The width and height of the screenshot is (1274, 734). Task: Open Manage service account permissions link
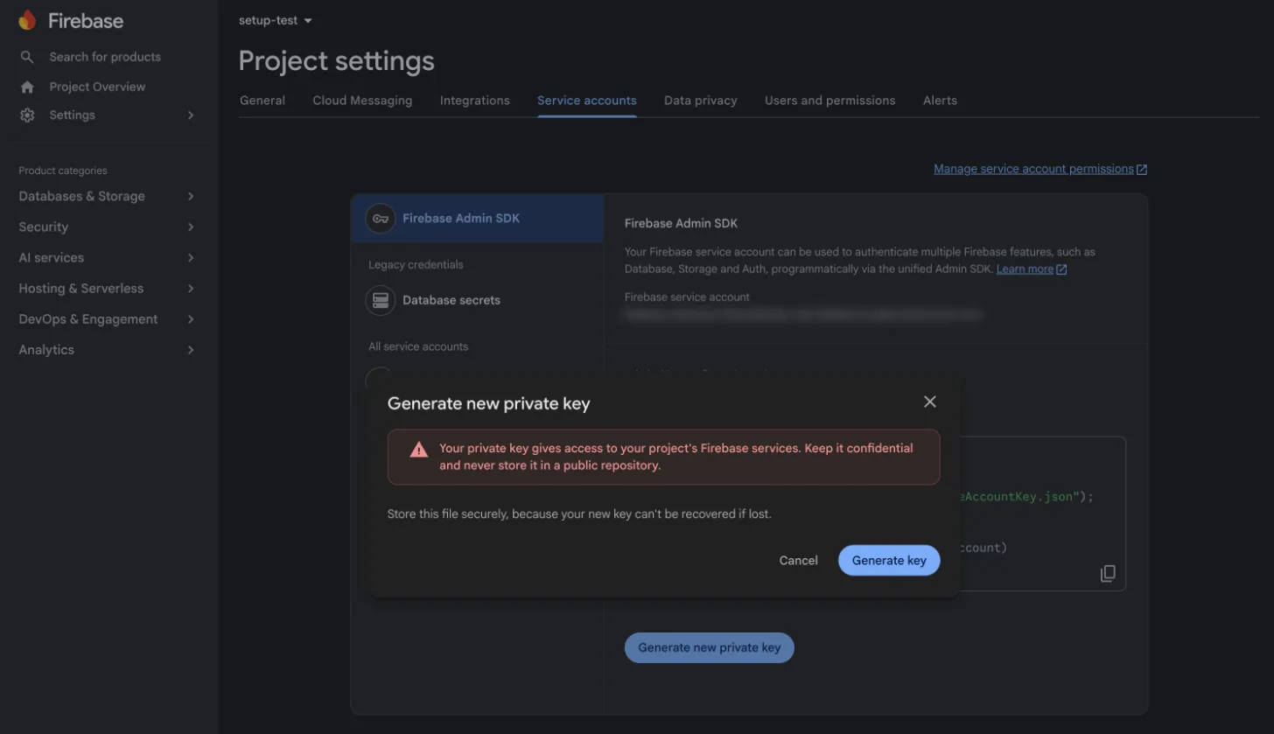pyautogui.click(x=1033, y=170)
